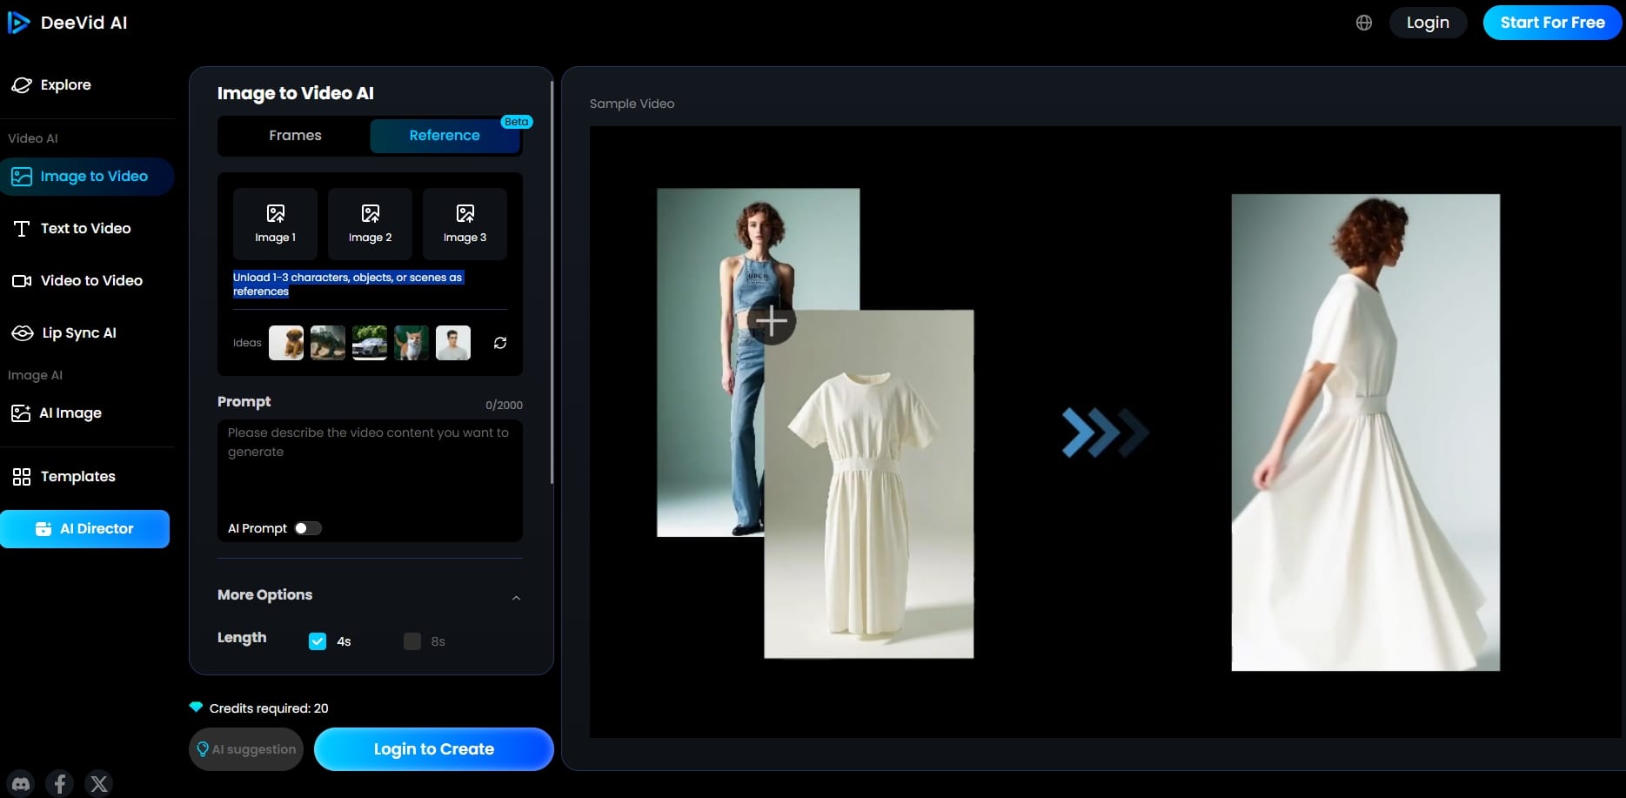
Task: Open the Lip Sync AI tool
Action: tap(79, 332)
